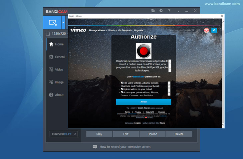Click up arrow of permissions list scrollbar
The width and height of the screenshot is (243, 159).
coord(169,85)
